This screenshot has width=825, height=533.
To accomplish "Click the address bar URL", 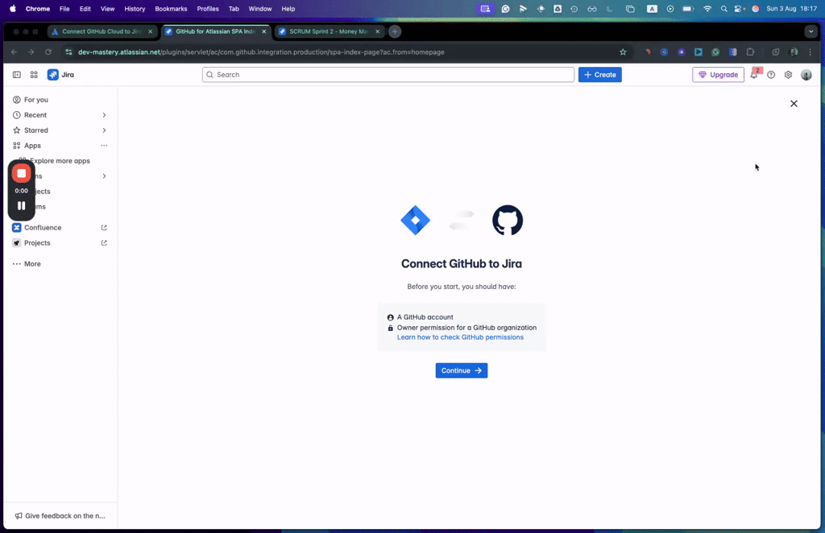I will (x=261, y=52).
